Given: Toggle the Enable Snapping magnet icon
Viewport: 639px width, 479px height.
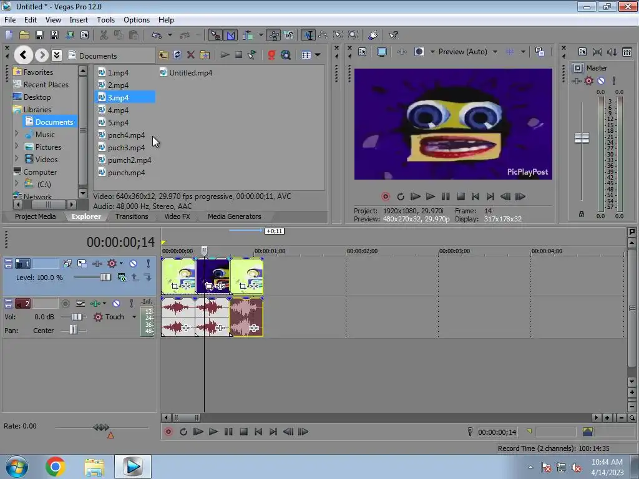Looking at the screenshot, I should coord(215,35).
